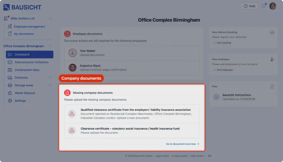Open Tom Walker's upload documents row

point(132,53)
